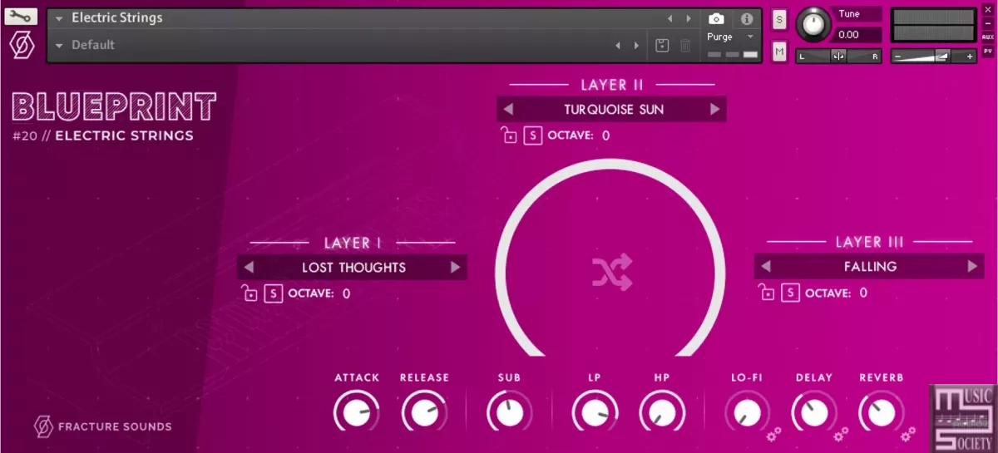Click the Layer I heading label
This screenshot has width=998, height=453.
353,243
